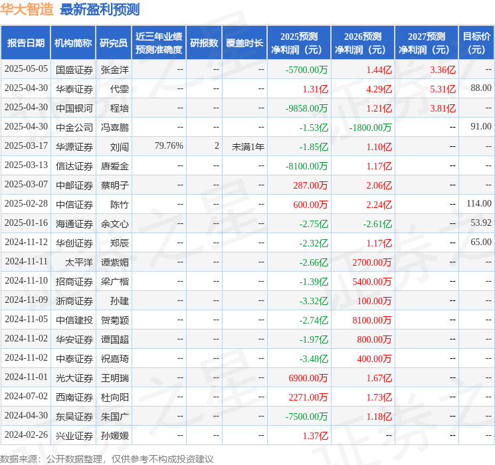The width and height of the screenshot is (495, 465).
Task: Select analyst 张金洋 cell
Action: (114, 70)
